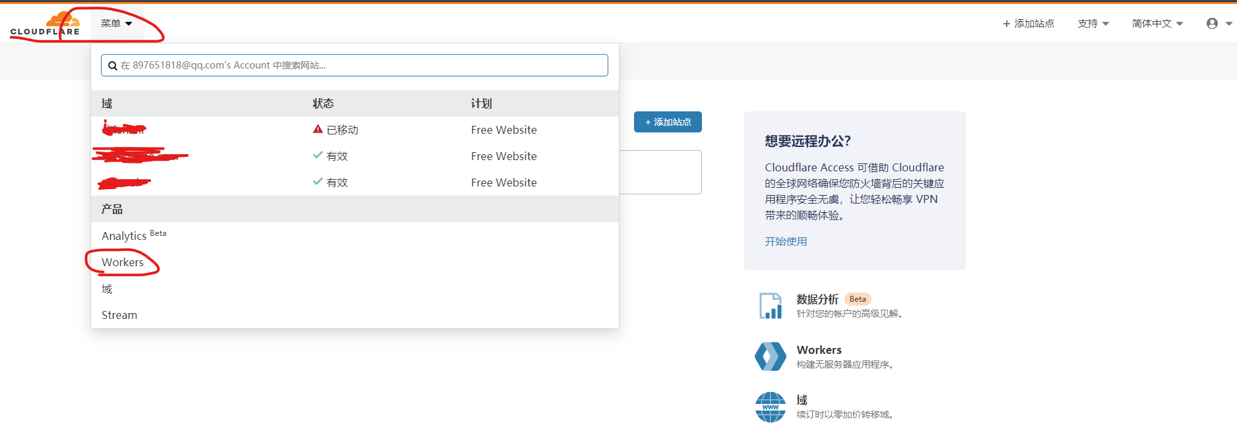The width and height of the screenshot is (1237, 425).
Task: Click 针对您的帐户的高级见解 description text
Action: point(850,314)
